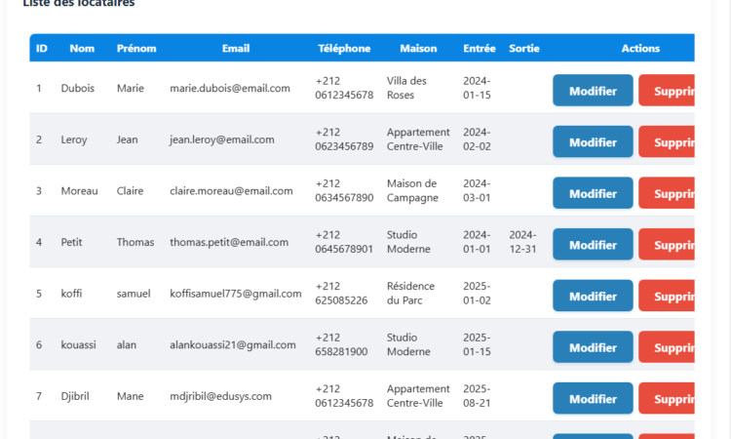Screen dimensions: 731x439
Task: Click the Sortie date 2024-12-31 cell
Action: click(523, 242)
